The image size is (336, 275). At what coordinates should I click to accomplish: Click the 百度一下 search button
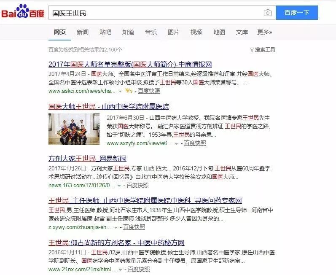coord(297,13)
